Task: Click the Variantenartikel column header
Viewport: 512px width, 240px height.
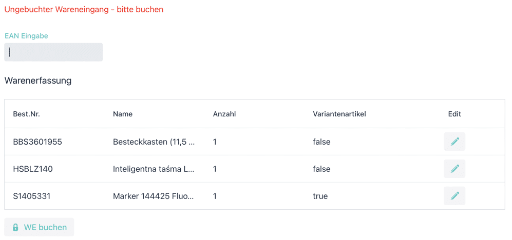Action: [339, 114]
